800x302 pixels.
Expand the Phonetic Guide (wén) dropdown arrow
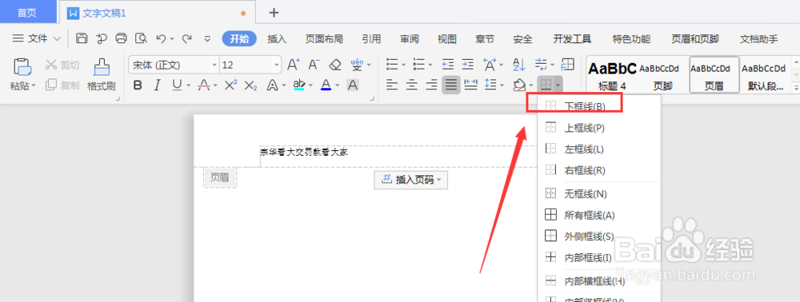369,66
